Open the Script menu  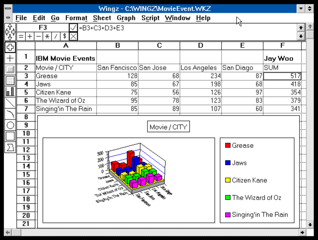[x=150, y=18]
